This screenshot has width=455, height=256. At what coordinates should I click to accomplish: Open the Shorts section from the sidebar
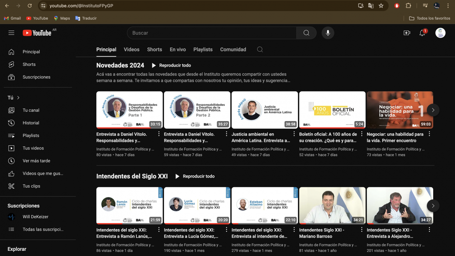tap(29, 64)
